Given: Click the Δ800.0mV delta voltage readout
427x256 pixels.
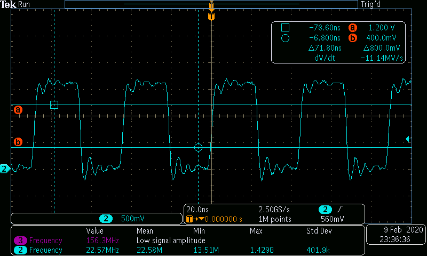Looking at the screenshot, I should coord(382,48).
